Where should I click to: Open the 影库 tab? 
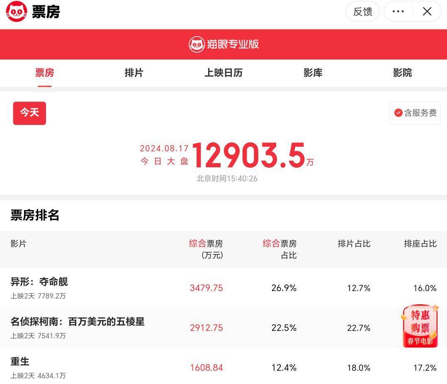[313, 73]
